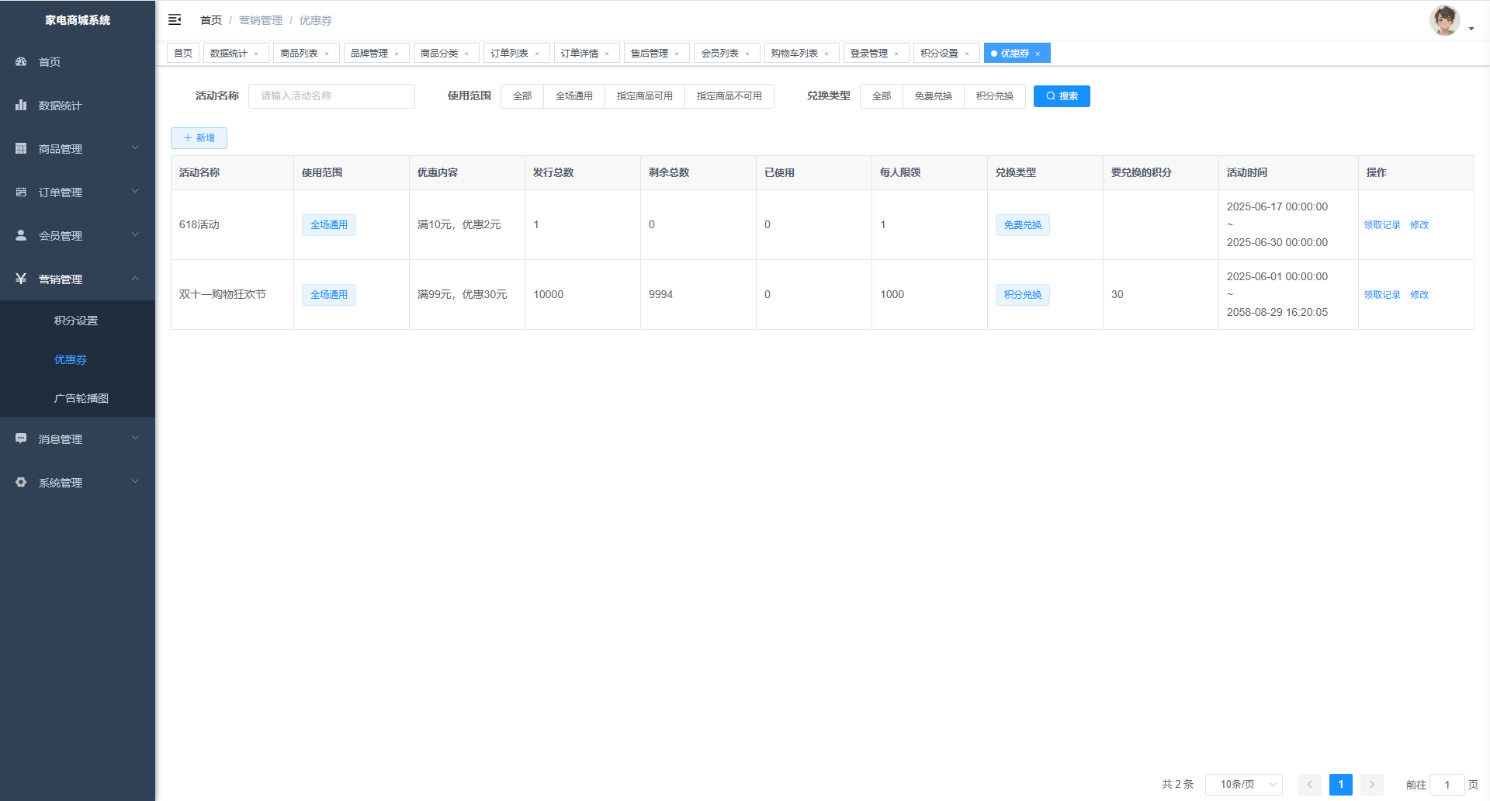The height and width of the screenshot is (801, 1490).
Task: Click the 会员管理 person icon
Action: (x=21, y=235)
